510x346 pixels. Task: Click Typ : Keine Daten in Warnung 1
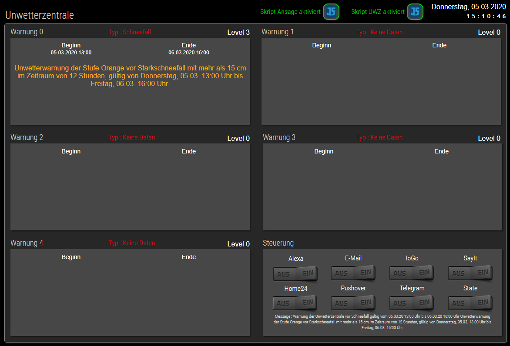379,32
